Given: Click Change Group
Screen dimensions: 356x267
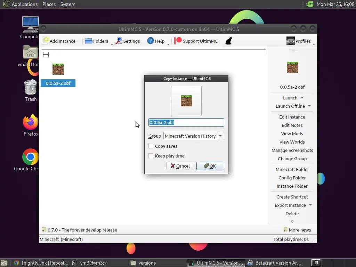Looking at the screenshot, I should 292,159.
